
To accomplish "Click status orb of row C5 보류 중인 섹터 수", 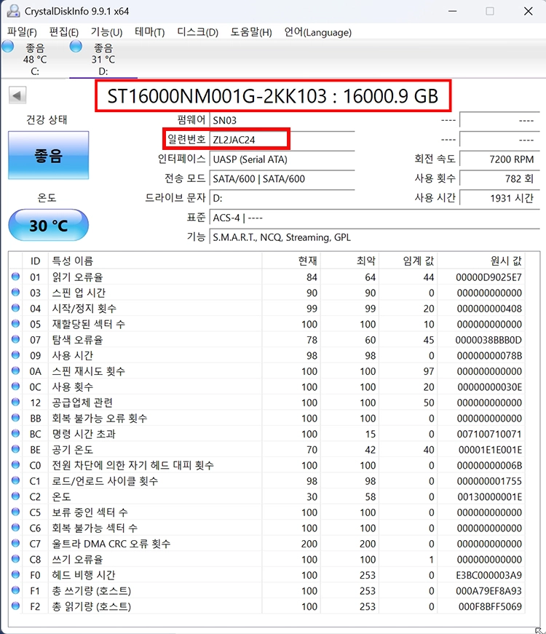I will point(15,512).
